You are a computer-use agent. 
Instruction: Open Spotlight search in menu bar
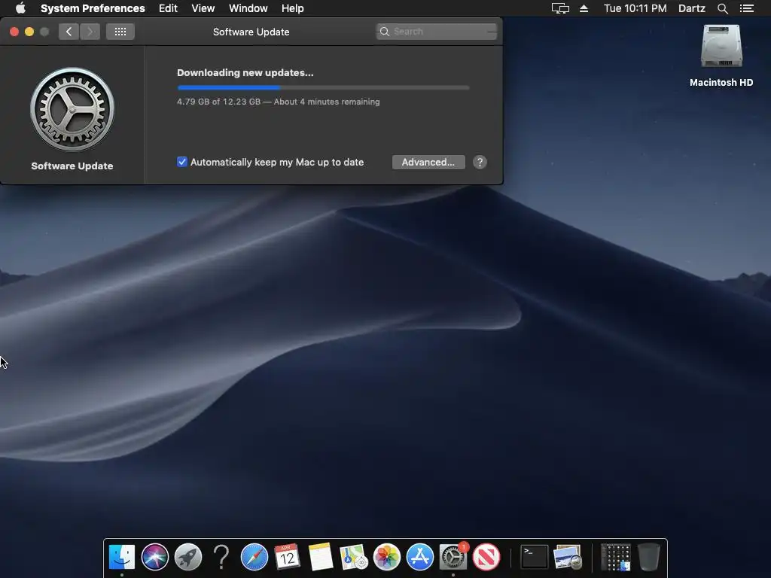722,8
